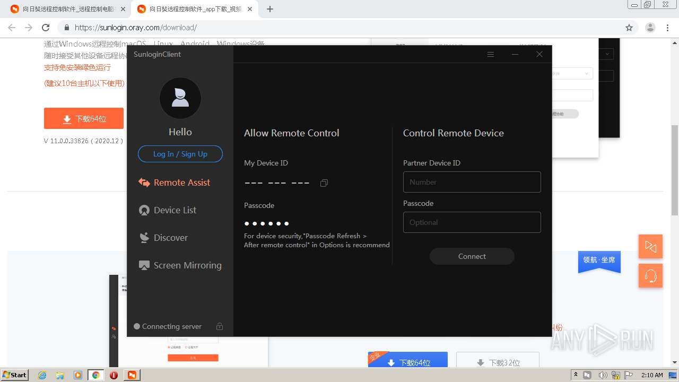Click the taskbar clock 2:10 AM

(x=652, y=375)
